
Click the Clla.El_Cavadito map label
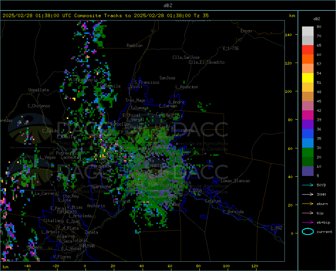click(206, 62)
